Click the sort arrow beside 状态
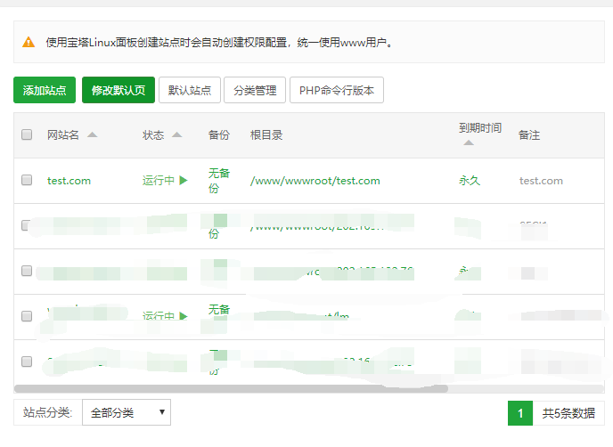 [x=176, y=135]
